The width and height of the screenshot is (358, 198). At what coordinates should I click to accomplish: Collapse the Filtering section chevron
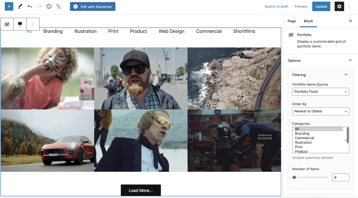346,75
